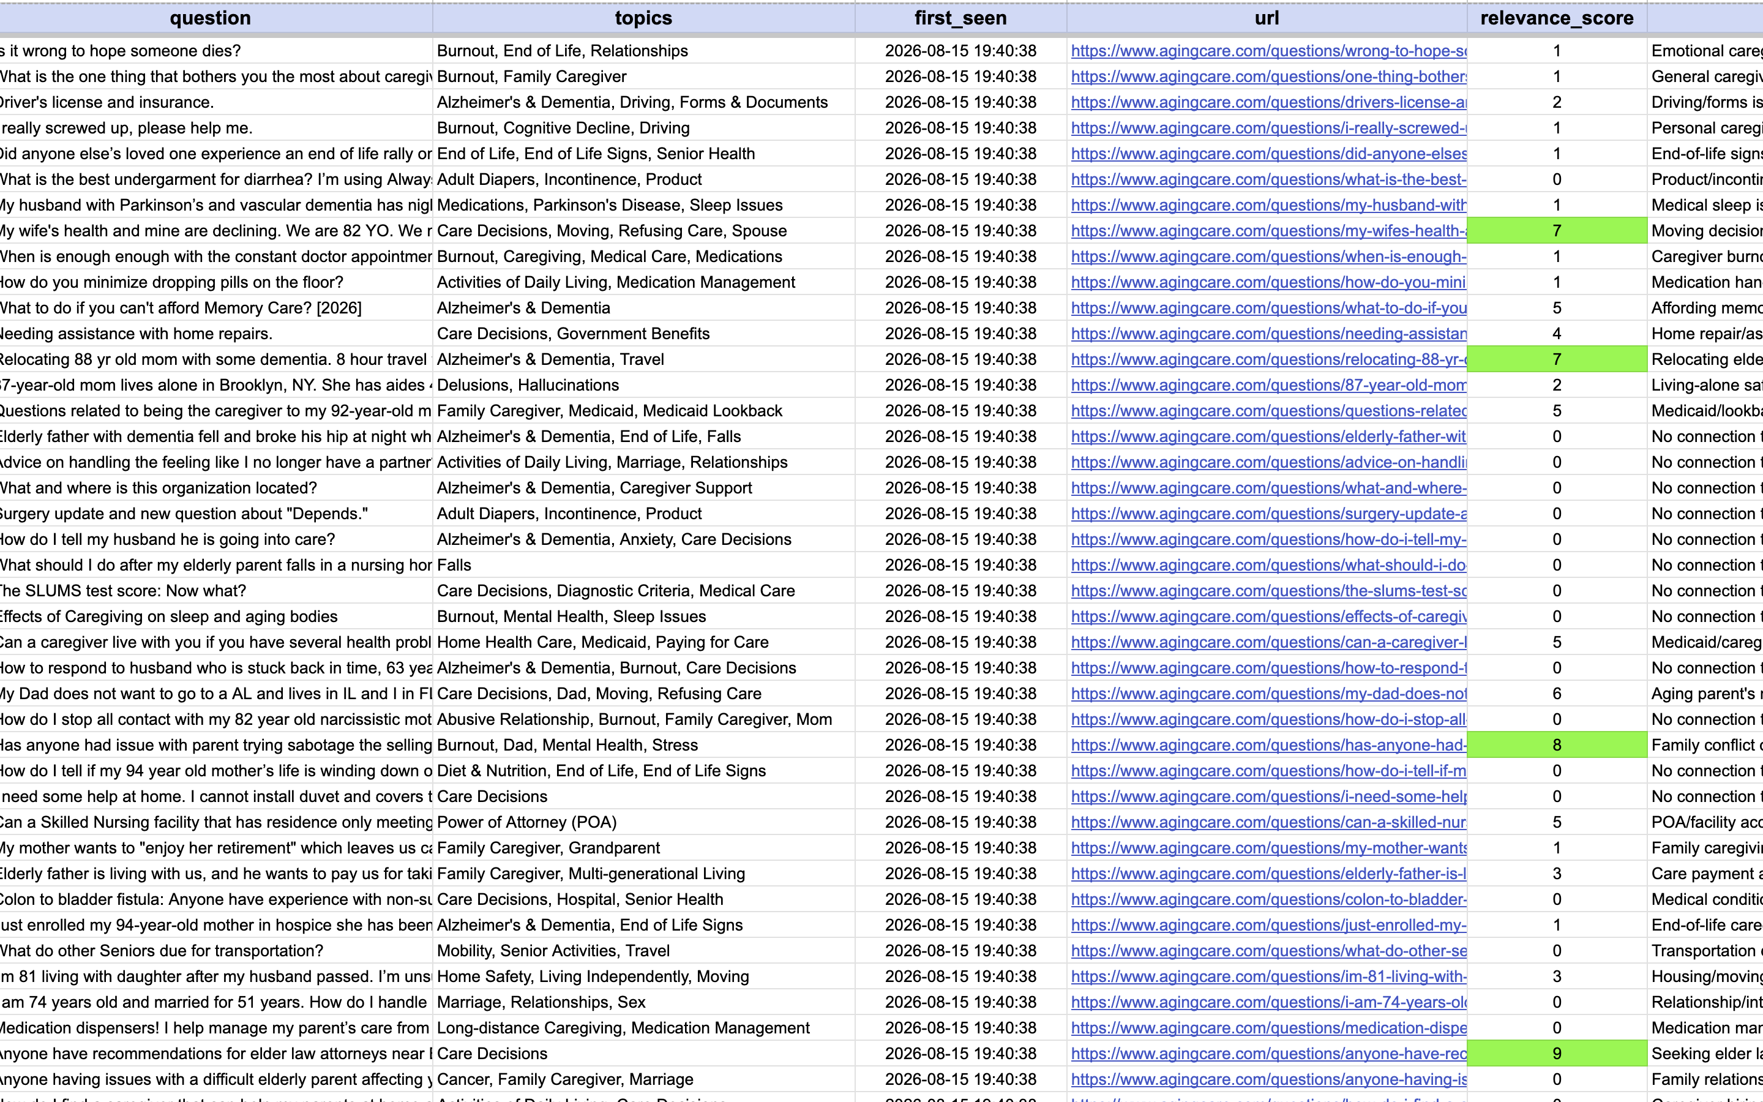Open the medication-dispe question link
Image resolution: width=1763 pixels, height=1102 pixels.
coord(1269,1028)
